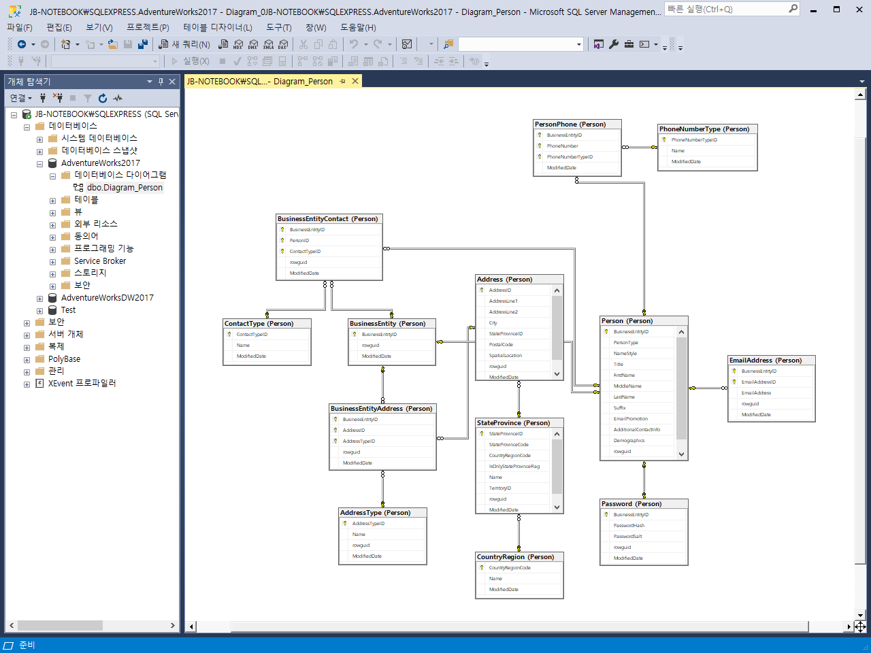Open the 프로젝트(P) menu
Image resolution: width=871 pixels, height=653 pixels.
tap(148, 27)
